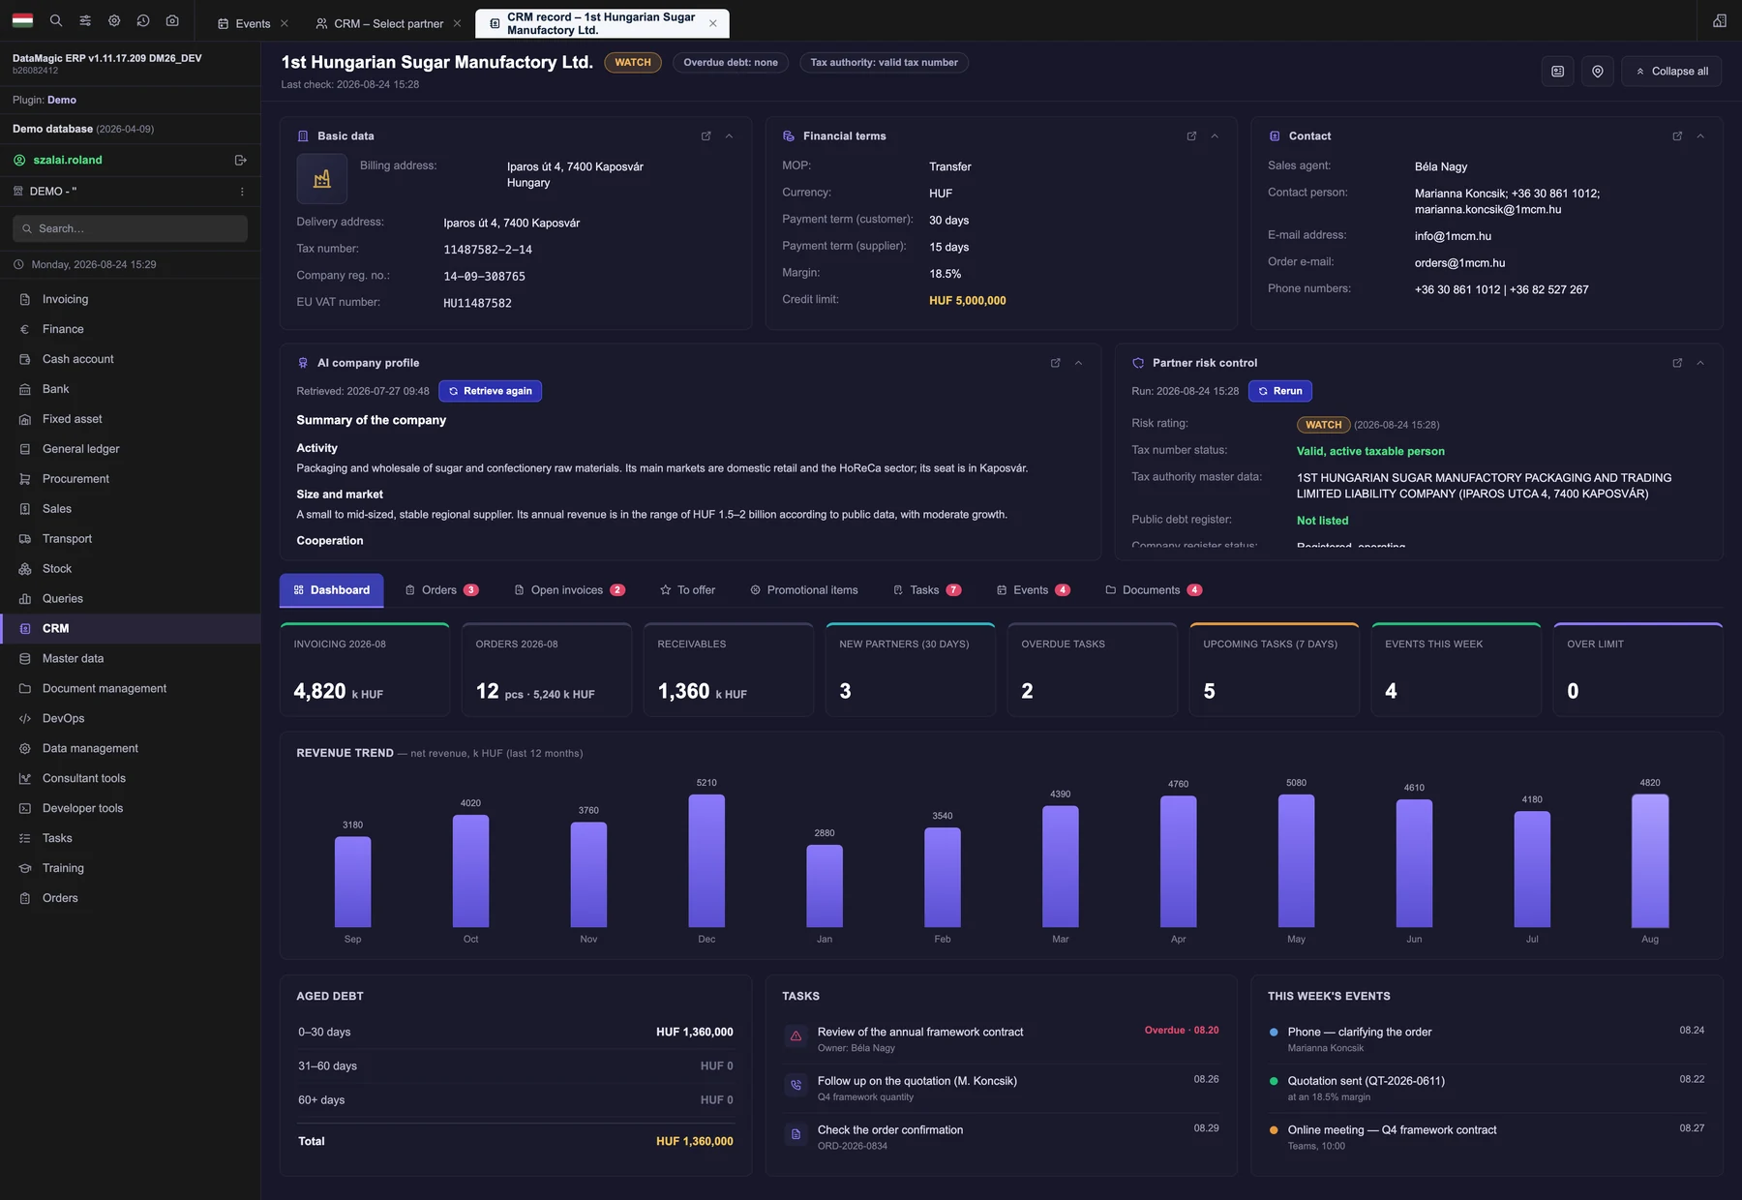
Task: Open the Promotional items tab
Action: click(804, 590)
